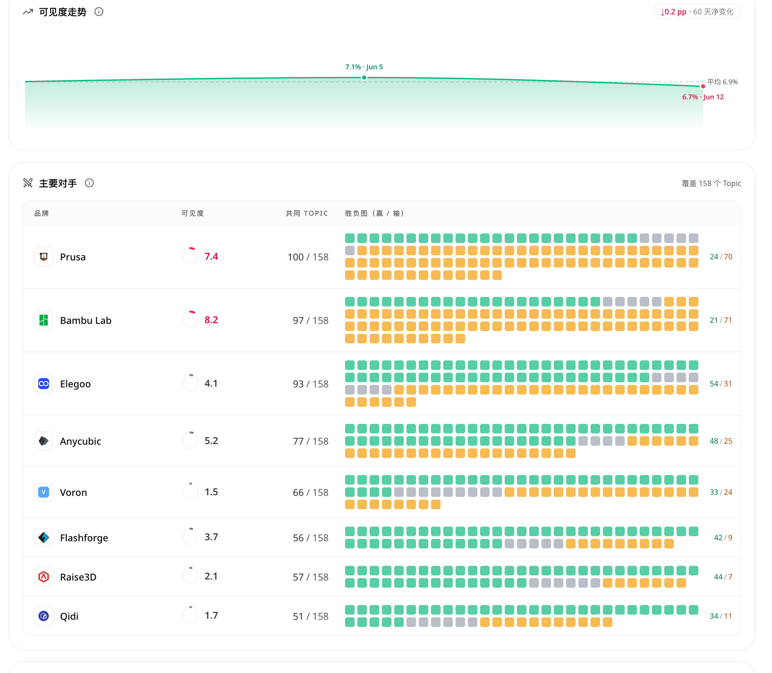Click the Elegoo visibility ring gauge

[190, 383]
